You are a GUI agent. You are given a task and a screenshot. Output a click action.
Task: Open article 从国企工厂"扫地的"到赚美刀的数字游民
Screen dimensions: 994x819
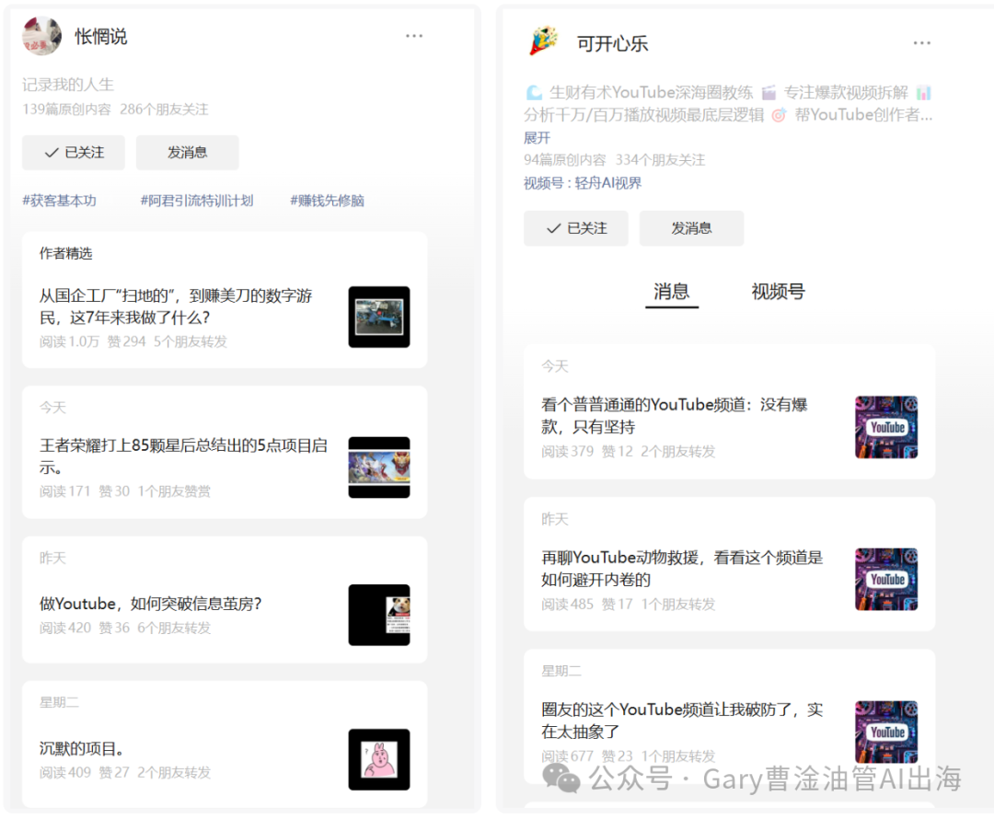tap(176, 306)
